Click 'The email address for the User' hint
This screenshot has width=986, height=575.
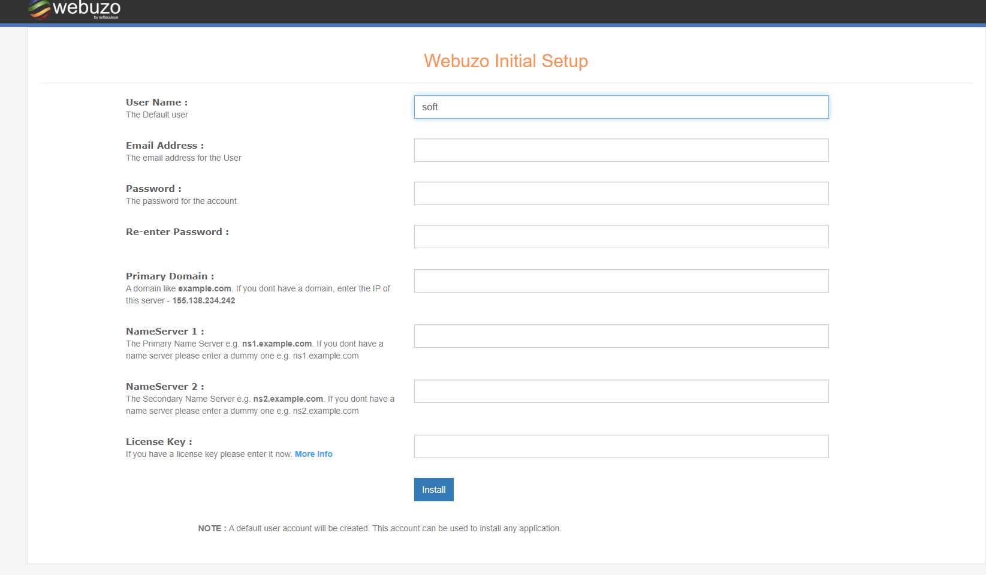(183, 158)
